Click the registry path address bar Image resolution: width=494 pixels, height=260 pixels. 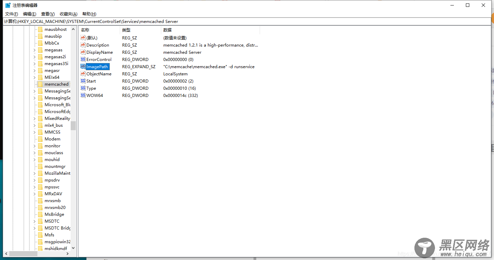pyautogui.click(x=247, y=21)
